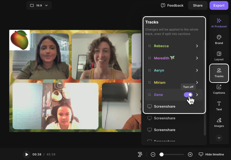The image size is (231, 160).
Task: Click the zoom in plus icon
Action: (190, 154)
